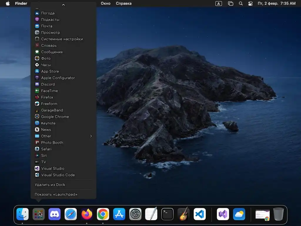Open the Справка menu
This screenshot has width=301, height=226.
[x=124, y=4]
